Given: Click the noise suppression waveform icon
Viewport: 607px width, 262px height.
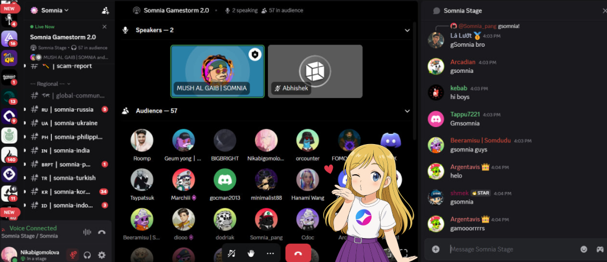Looking at the screenshot, I should 88,232.
